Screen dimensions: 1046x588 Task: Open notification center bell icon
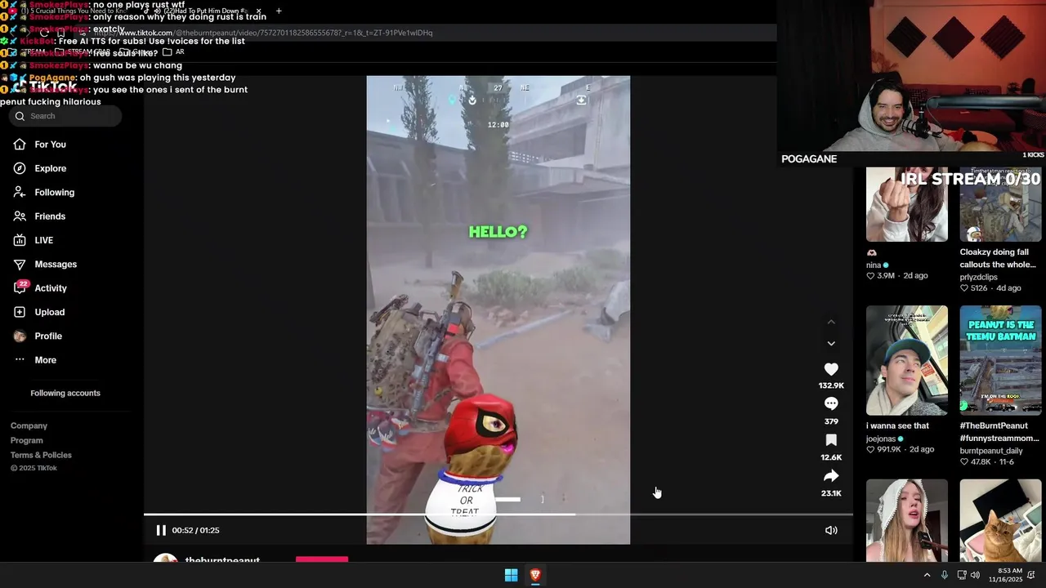point(1031,575)
